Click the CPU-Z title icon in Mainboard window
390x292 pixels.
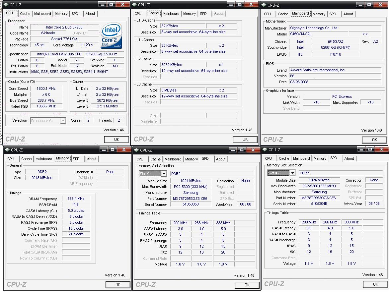pyautogui.click(x=264, y=5)
